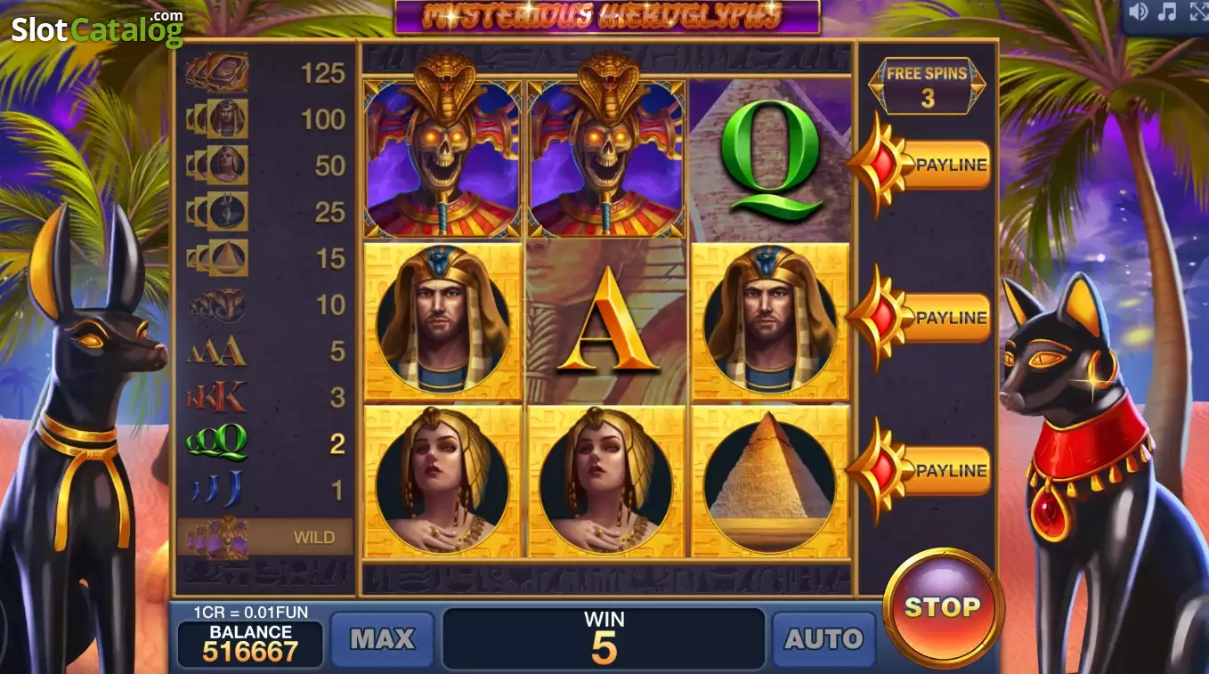Stop the reels with the red STOP button
The height and width of the screenshot is (674, 1209).
click(x=942, y=607)
